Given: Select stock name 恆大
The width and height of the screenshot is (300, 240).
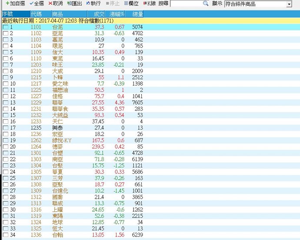Looking at the screenshot, I should tap(57, 229).
